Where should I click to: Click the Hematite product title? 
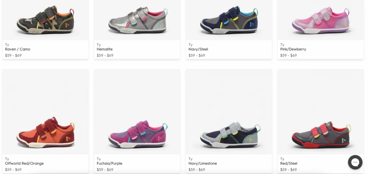105,49
